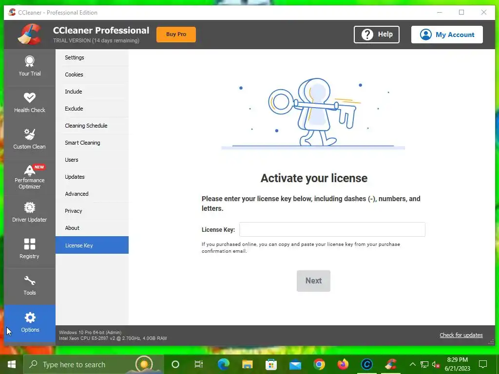The image size is (499, 374).
Task: Open Driver Updater section
Action: point(30,213)
